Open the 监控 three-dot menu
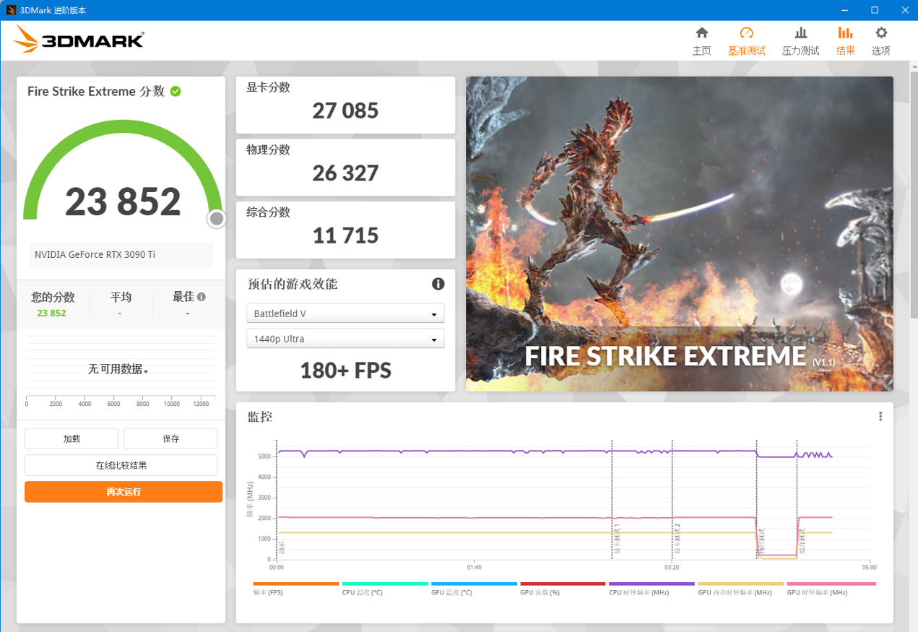918x632 pixels. 880,416
